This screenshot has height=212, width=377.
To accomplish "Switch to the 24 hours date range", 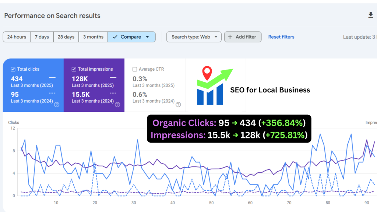I will (16, 37).
